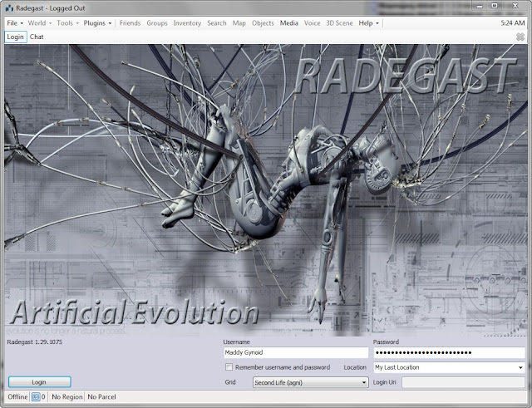Open the Help menu
Viewport: 532px width, 408px height.
click(x=368, y=23)
